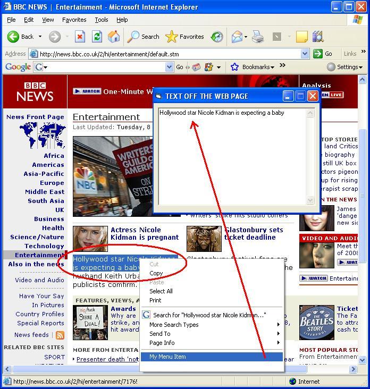Click the Google G search icon in context menu
This screenshot has height=389, width=370.
pos(146,315)
